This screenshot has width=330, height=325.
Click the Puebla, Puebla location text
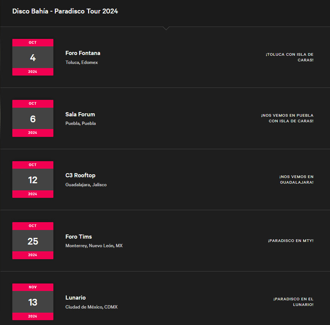pyautogui.click(x=81, y=123)
